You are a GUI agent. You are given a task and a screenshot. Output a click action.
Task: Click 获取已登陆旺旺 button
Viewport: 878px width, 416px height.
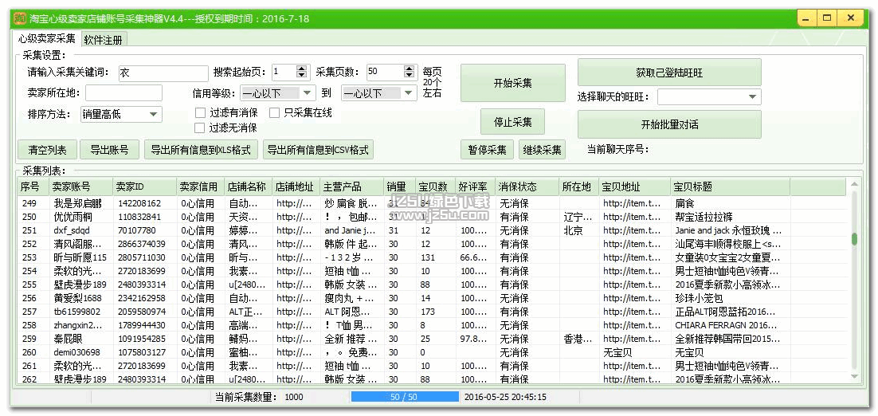tap(669, 73)
